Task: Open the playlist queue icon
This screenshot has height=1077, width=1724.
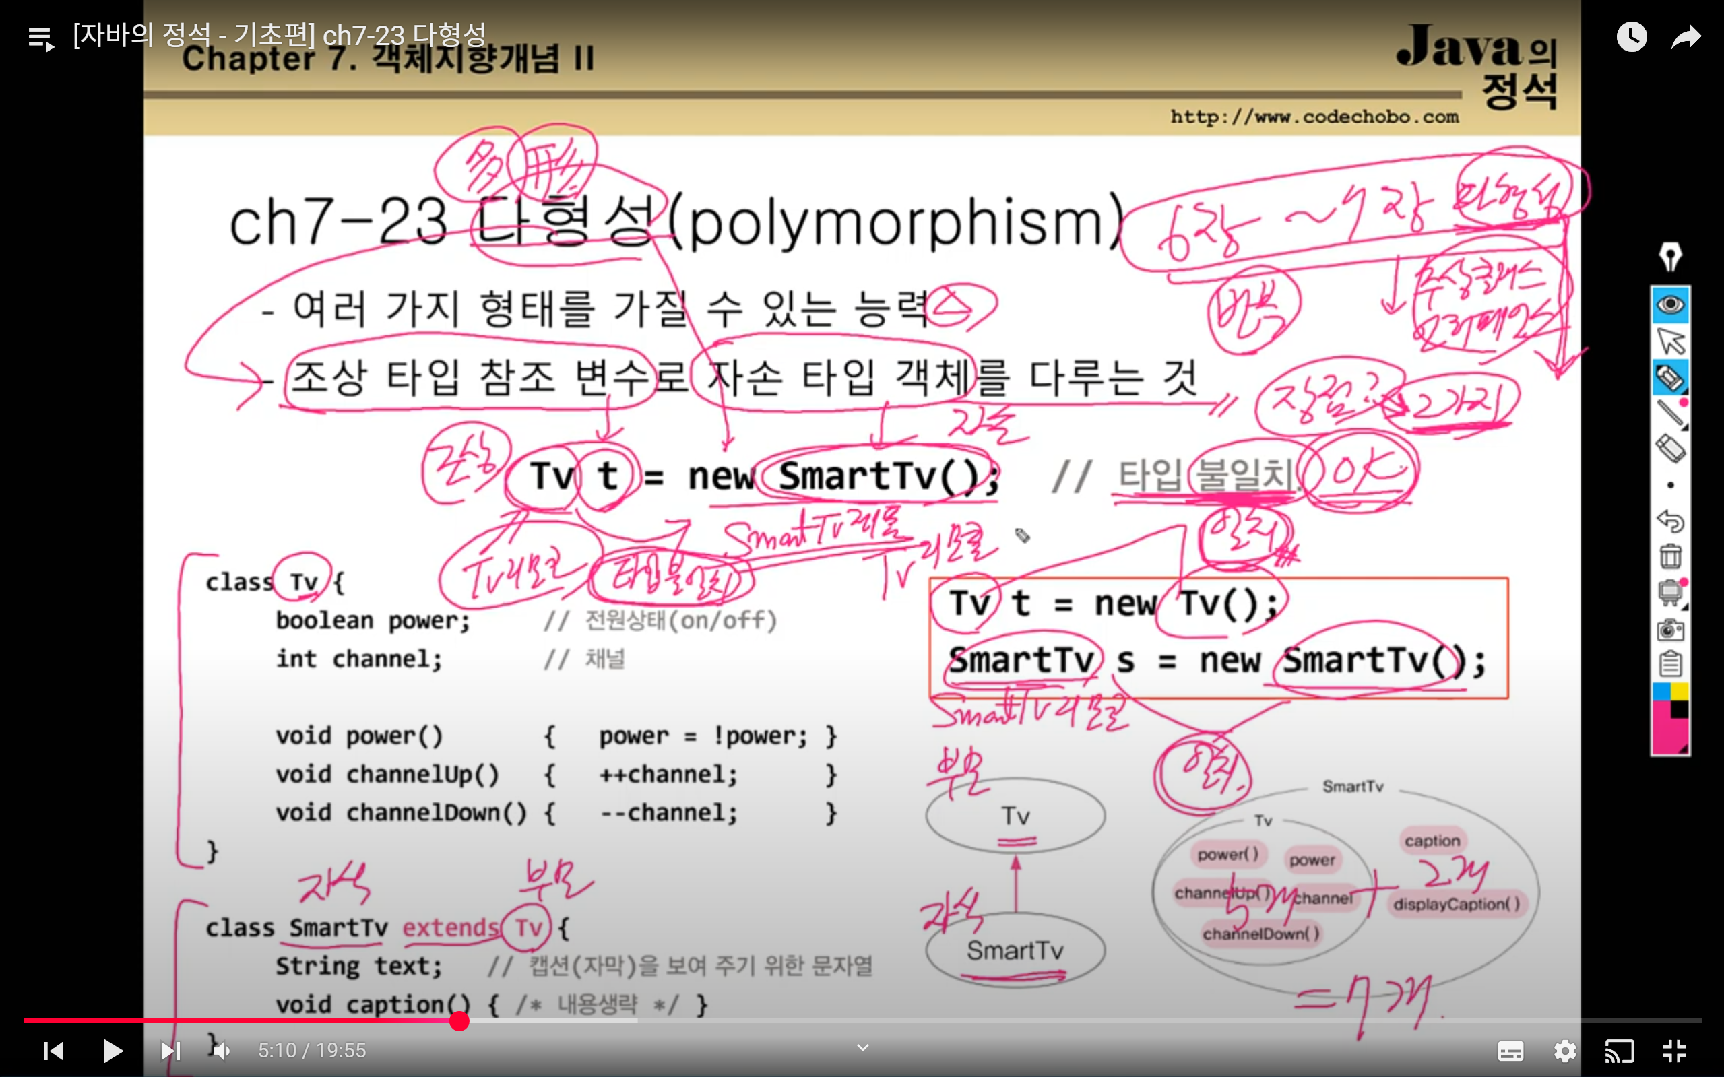Action: coord(41,38)
